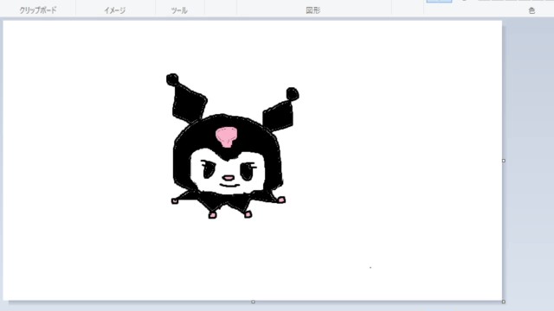Click the character's left pink hand
Image resolution: width=554 pixels, height=311 pixels.
[175, 201]
